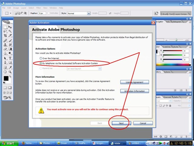Click the red R color slider
The height and width of the screenshot is (146, 194).
[172, 51]
